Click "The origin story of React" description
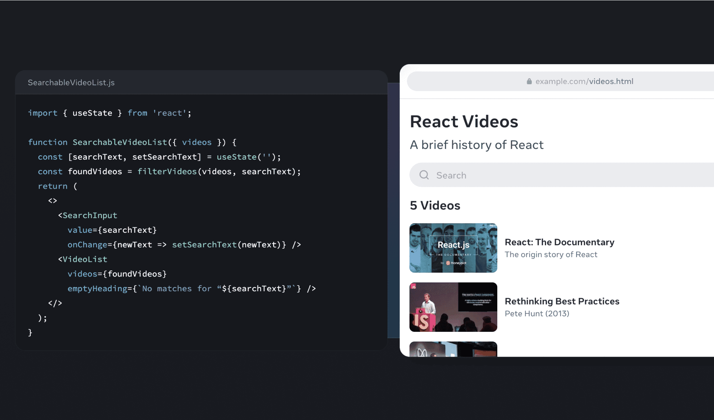This screenshot has height=420, width=714. tap(551, 255)
